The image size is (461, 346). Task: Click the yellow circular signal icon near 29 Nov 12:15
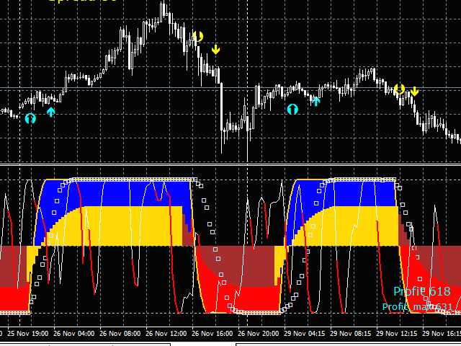coord(399,89)
